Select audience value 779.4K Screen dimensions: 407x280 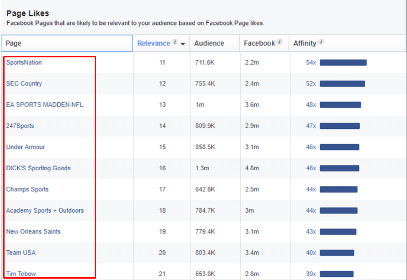point(205,231)
